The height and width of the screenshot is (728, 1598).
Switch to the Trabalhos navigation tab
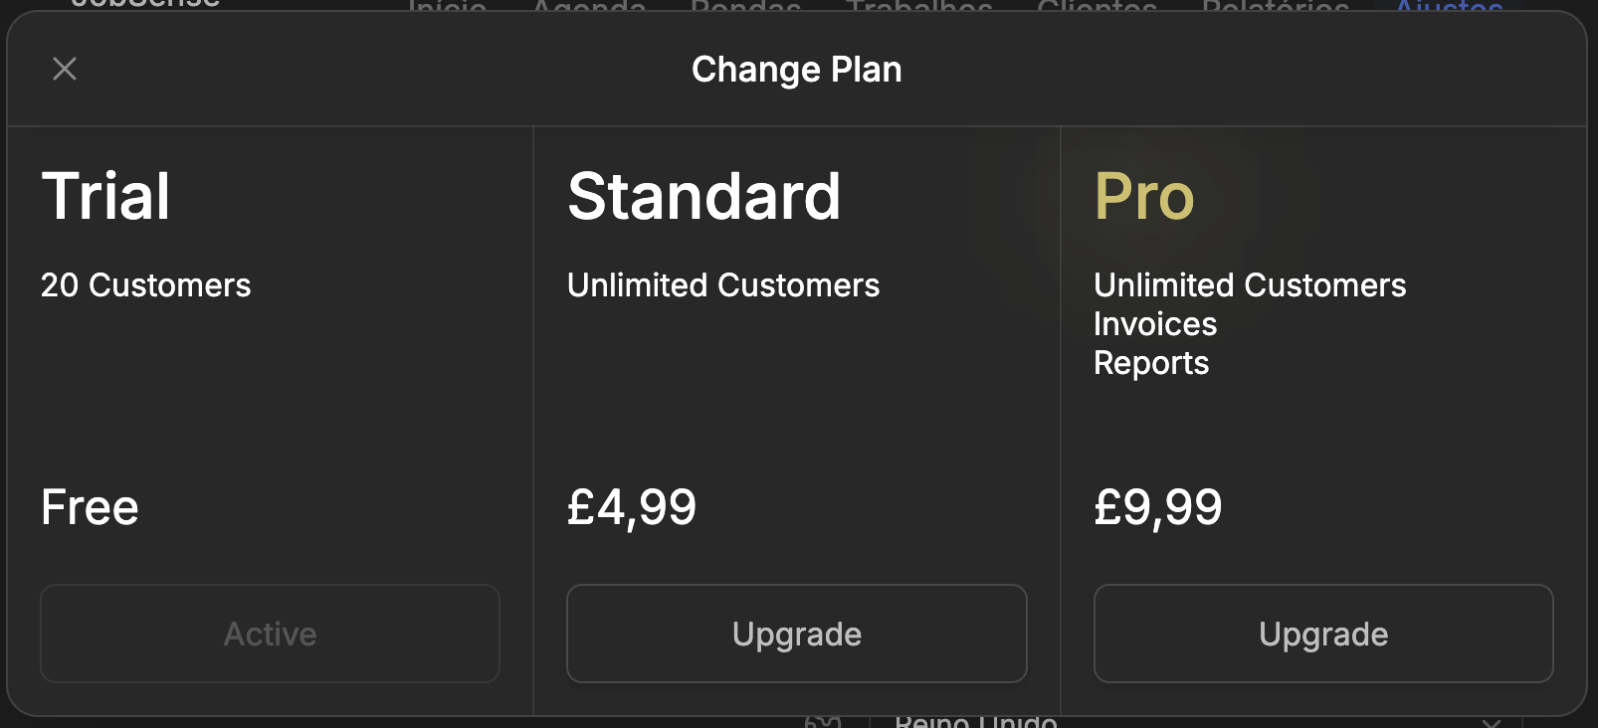(x=918, y=6)
